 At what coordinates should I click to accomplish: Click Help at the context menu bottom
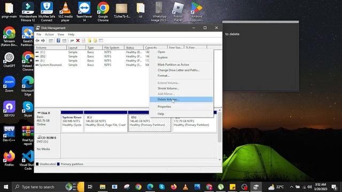click(181, 114)
